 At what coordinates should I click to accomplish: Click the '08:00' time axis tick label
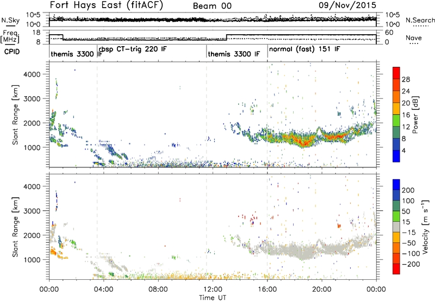[x=158, y=290]
